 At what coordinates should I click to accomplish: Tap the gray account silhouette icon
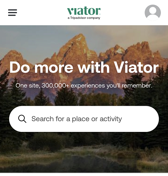click(x=153, y=13)
